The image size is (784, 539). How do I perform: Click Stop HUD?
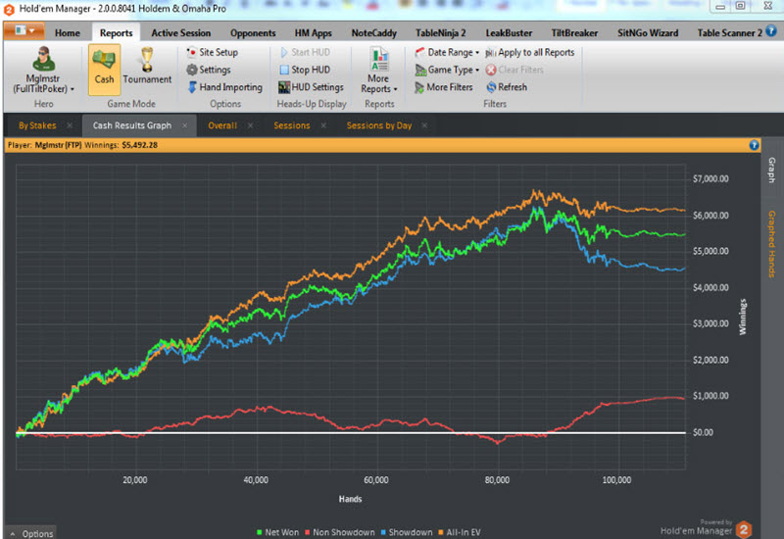[x=305, y=70]
